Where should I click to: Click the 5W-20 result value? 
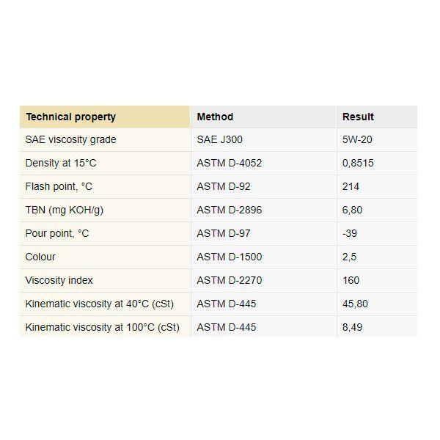point(357,140)
